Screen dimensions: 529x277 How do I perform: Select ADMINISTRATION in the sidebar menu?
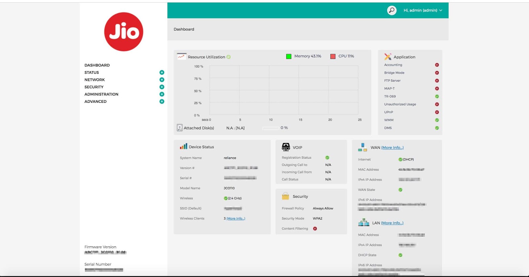click(101, 94)
